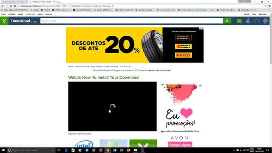This screenshot has height=153, width=272.
Task: Click the address bar URL
Action: coord(68,6)
